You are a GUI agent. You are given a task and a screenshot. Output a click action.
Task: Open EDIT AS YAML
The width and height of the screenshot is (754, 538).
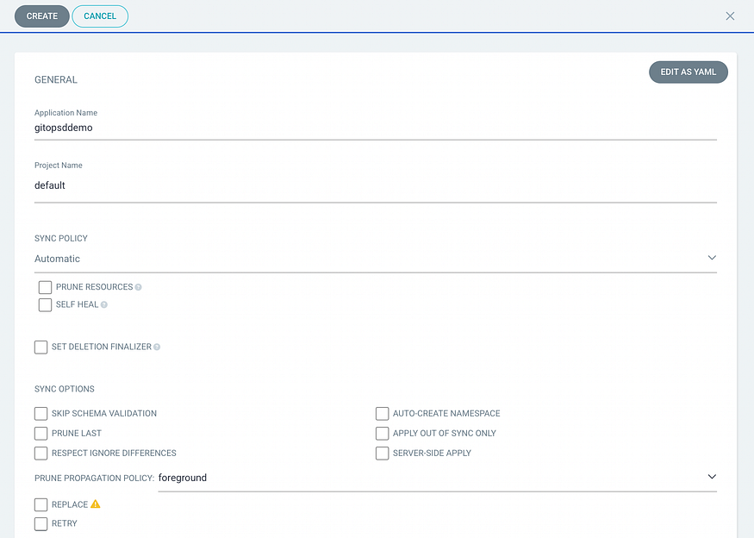point(689,72)
